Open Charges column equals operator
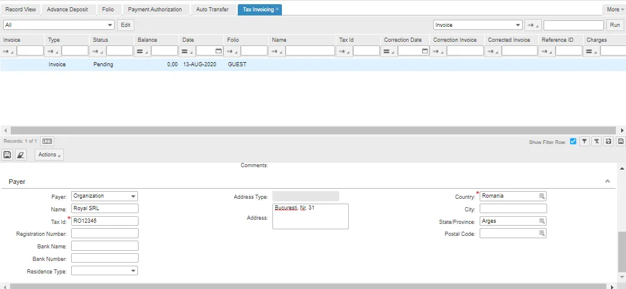 pos(591,51)
